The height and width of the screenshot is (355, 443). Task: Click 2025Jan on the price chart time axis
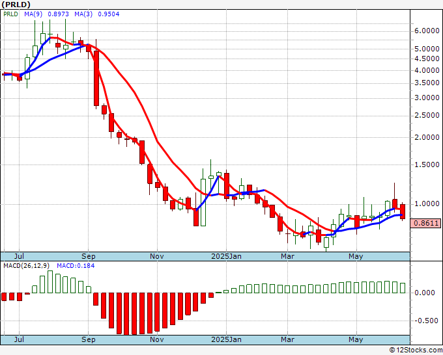226,256
